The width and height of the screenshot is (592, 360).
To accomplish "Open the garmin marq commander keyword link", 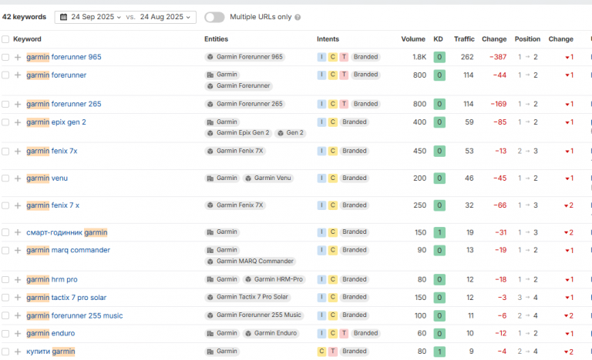I will [x=69, y=250].
